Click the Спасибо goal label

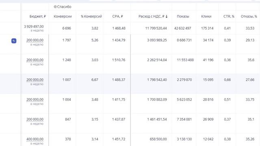64,7
